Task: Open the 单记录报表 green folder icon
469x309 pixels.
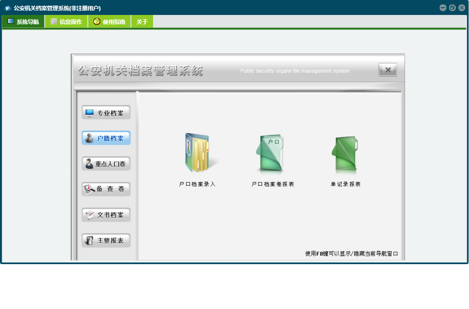Action: click(x=345, y=153)
